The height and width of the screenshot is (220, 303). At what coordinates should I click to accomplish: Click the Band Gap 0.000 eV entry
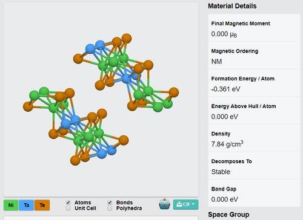click(x=255, y=193)
